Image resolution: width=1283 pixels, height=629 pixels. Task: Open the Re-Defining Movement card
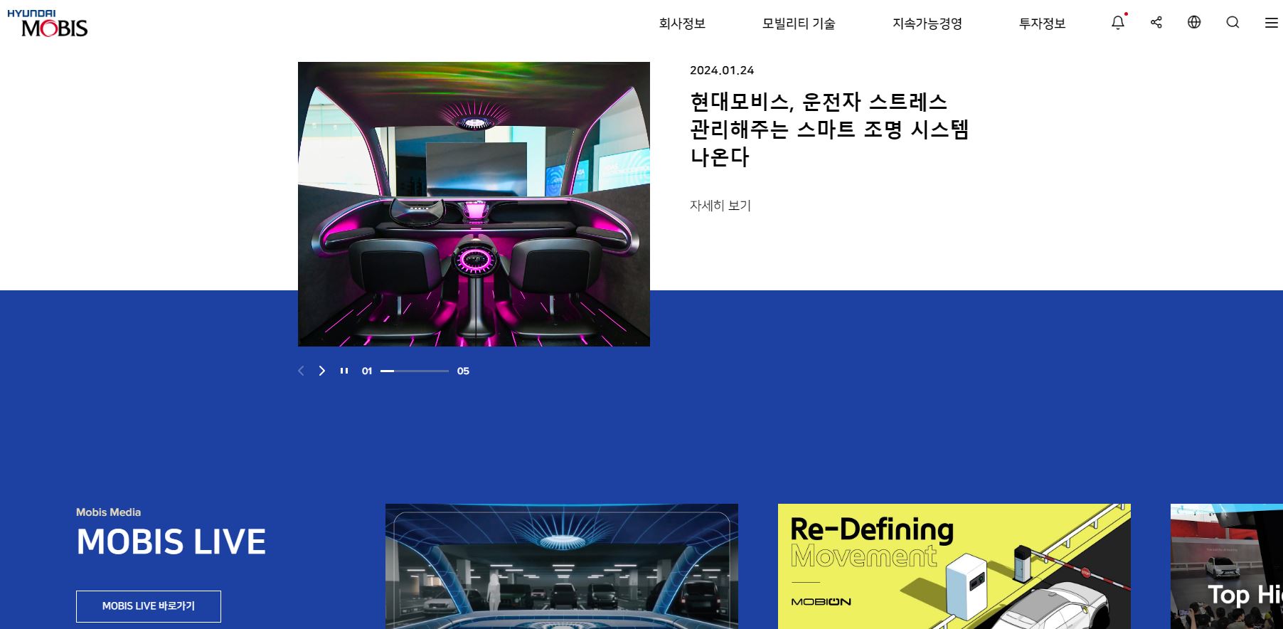click(954, 566)
